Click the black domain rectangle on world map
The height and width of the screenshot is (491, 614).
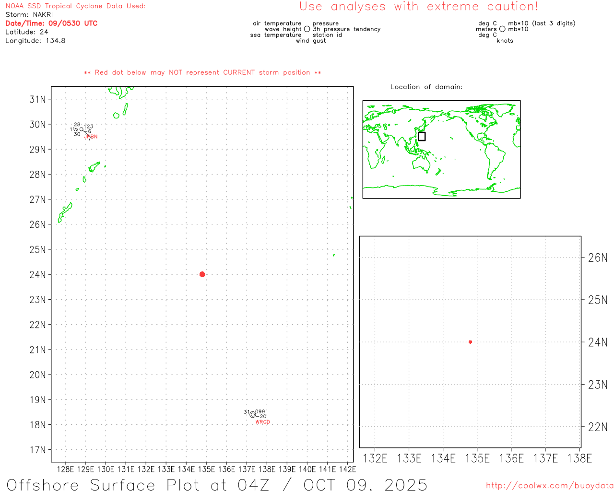pyautogui.click(x=422, y=136)
